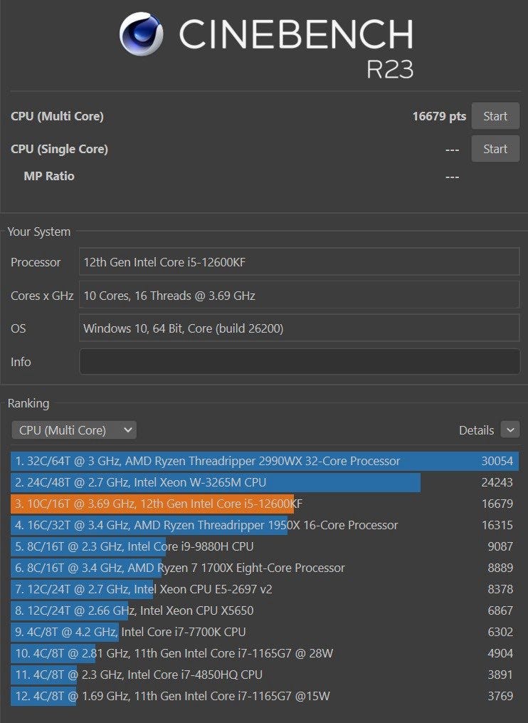
Task: Select ranking row i7-1165G7 @15W
Action: (265, 696)
